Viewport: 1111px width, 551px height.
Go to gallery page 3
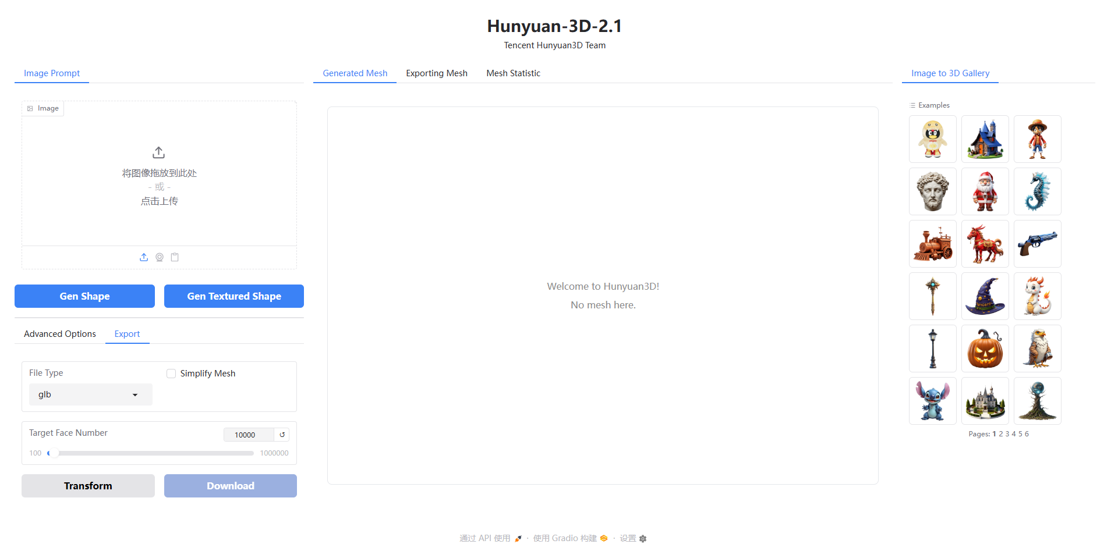pyautogui.click(x=1007, y=434)
